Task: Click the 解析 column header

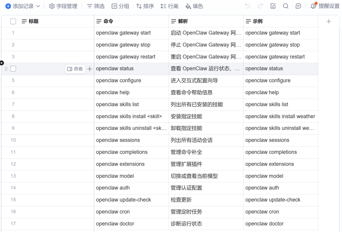Action: [206, 21]
